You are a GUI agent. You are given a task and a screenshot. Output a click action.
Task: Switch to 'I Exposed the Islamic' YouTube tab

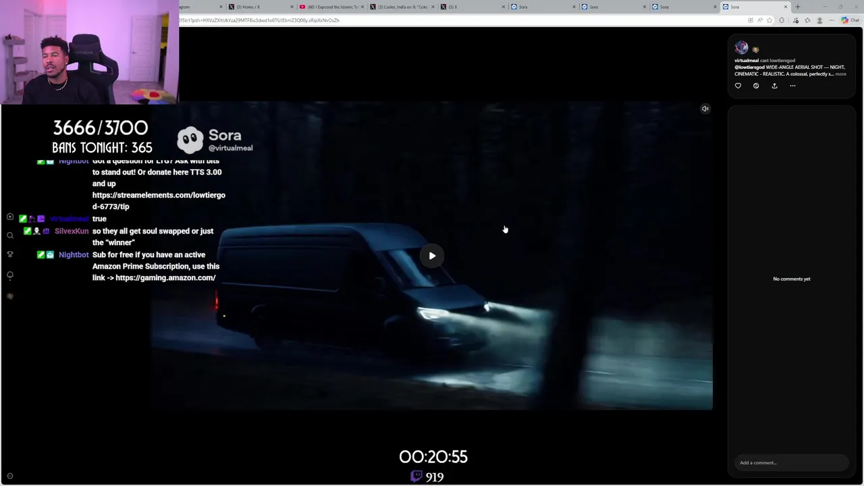tap(331, 7)
